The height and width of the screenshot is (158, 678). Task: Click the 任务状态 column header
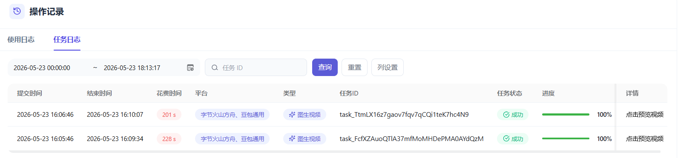click(509, 93)
